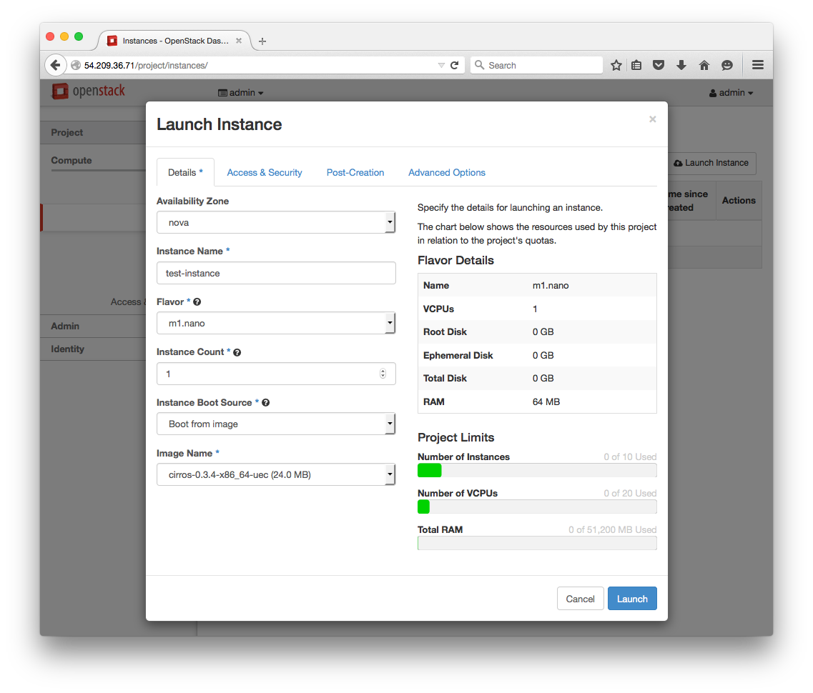Click the Pocket save icon
Screen dimensions: 813x693
pos(659,65)
